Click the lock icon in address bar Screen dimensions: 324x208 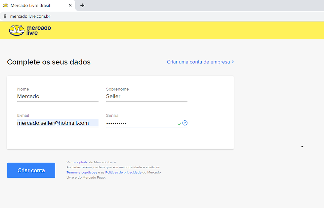click(5, 16)
